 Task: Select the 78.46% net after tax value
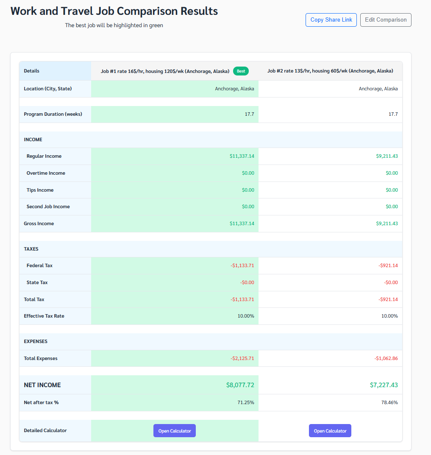pos(389,402)
